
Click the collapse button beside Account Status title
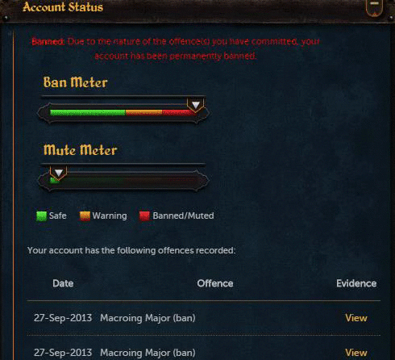pos(374,7)
